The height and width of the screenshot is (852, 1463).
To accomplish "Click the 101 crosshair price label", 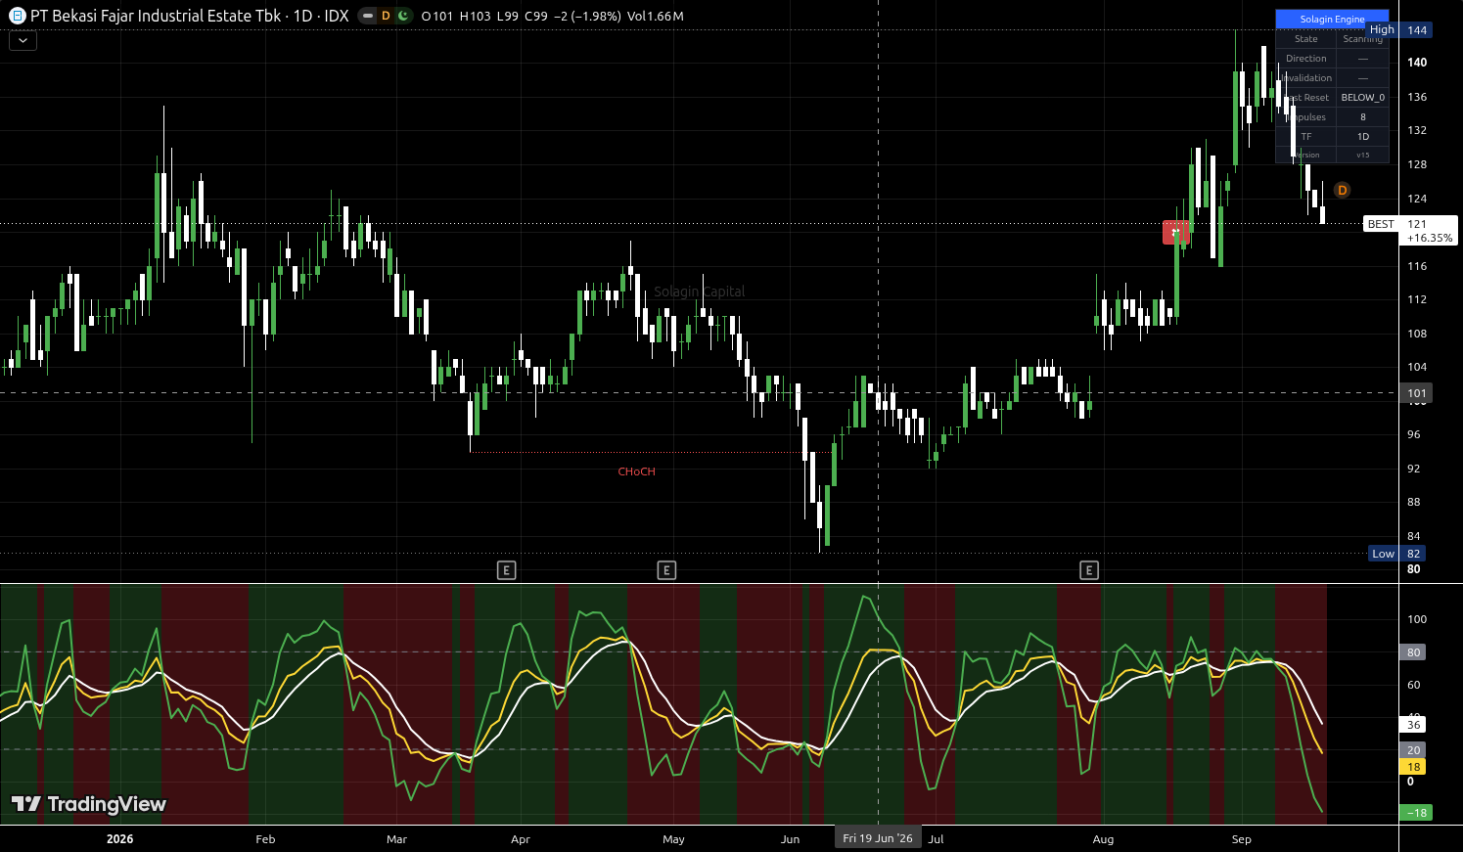I will [x=1417, y=393].
